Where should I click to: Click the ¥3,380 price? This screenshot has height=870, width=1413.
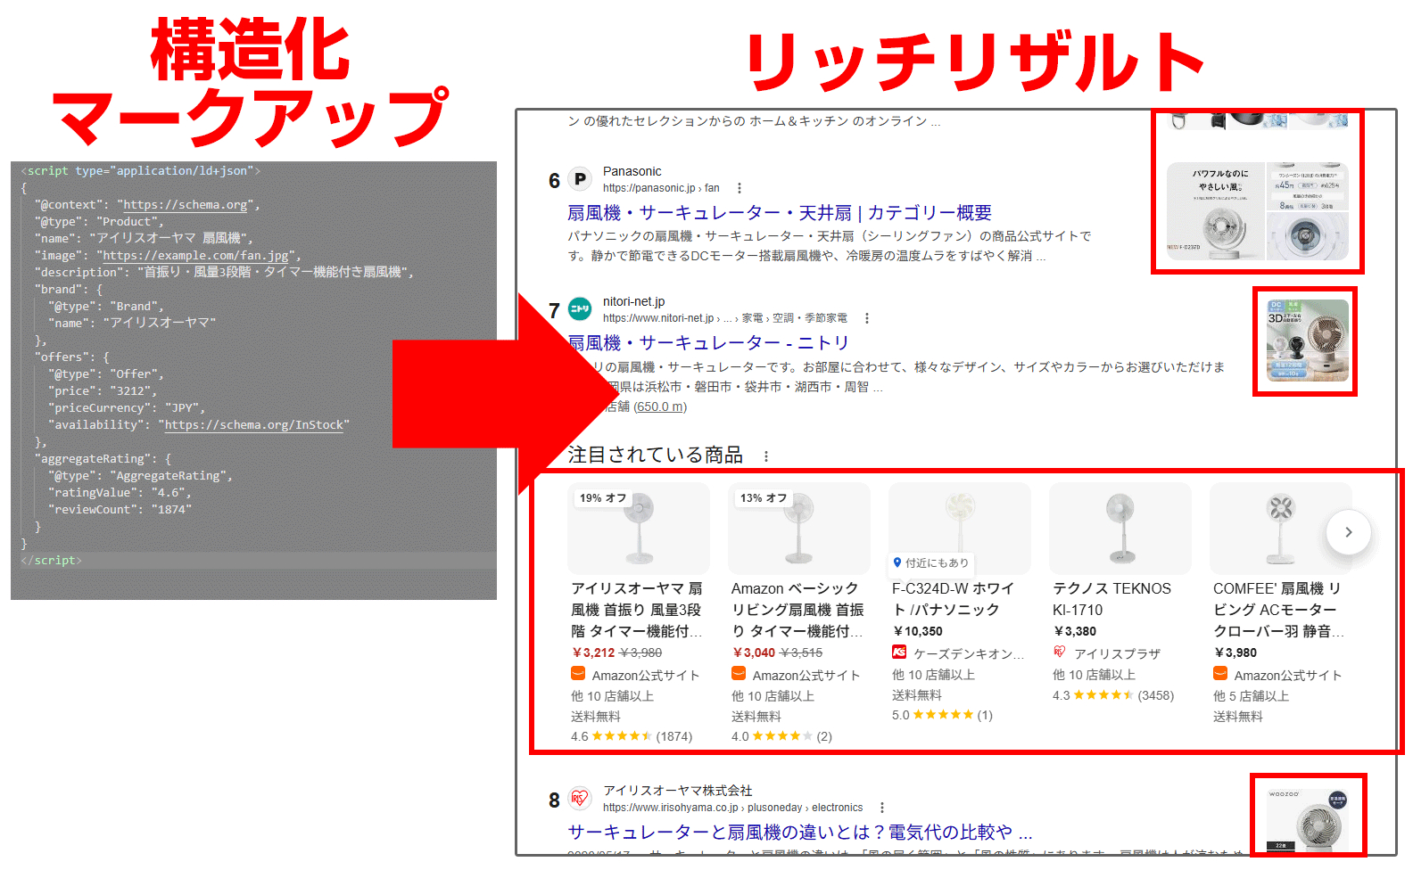click(1075, 631)
